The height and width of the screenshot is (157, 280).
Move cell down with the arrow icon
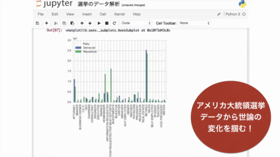(x=90, y=23)
